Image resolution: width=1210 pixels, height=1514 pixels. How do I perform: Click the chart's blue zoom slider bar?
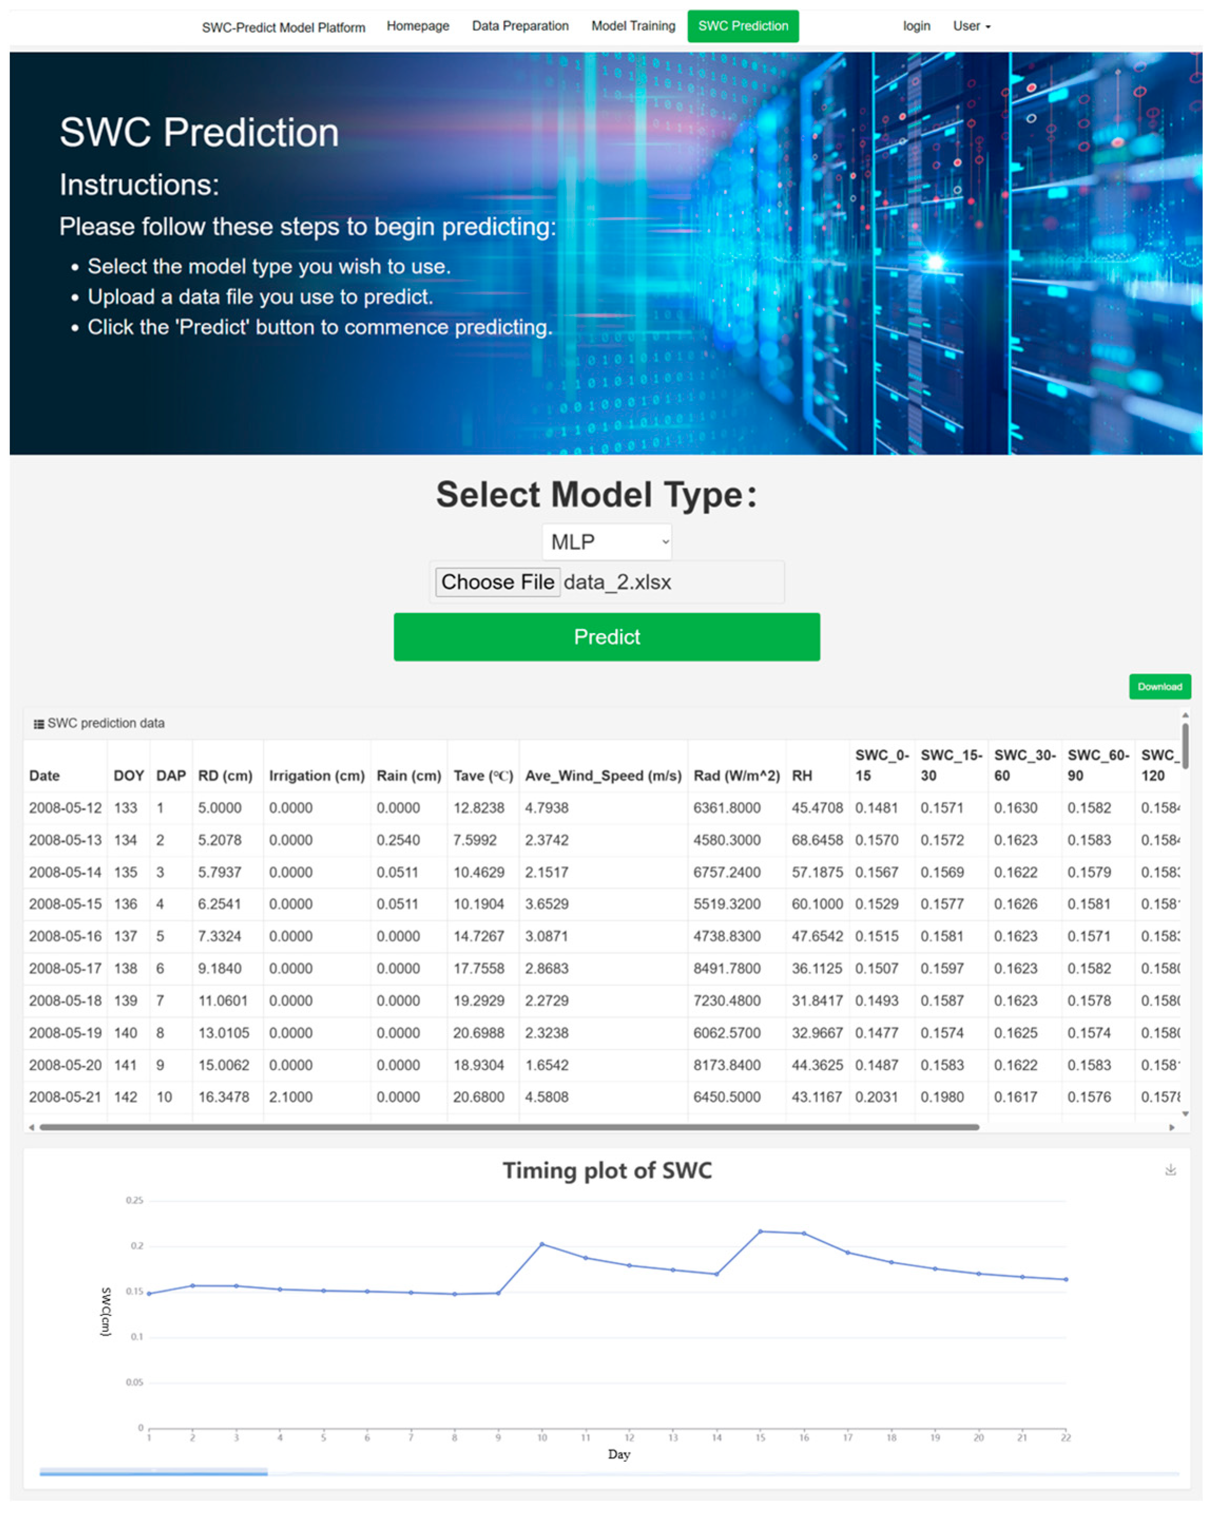[153, 1471]
